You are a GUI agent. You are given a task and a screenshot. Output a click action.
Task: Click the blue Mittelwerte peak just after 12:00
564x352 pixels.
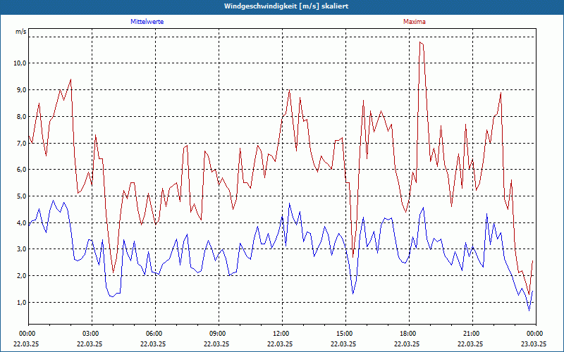point(289,203)
